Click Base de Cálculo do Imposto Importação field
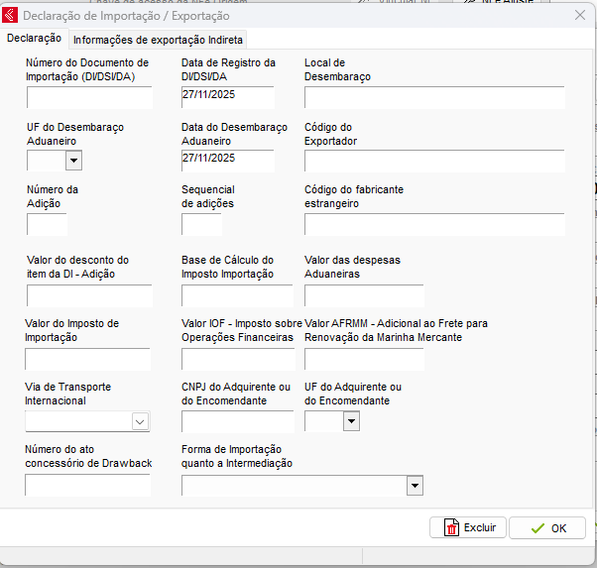The width and height of the screenshot is (597, 568). point(237,295)
